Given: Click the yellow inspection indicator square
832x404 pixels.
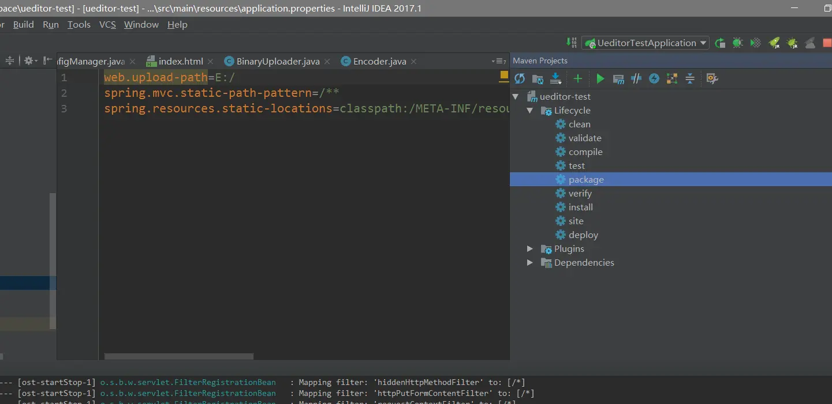Looking at the screenshot, I should coord(504,75).
